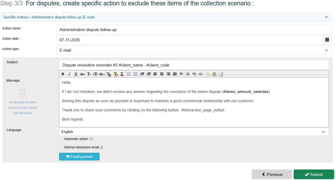Viewport: 335px width, 180px height.
Task: Open the Language dropdown showing English
Action: click(x=194, y=132)
